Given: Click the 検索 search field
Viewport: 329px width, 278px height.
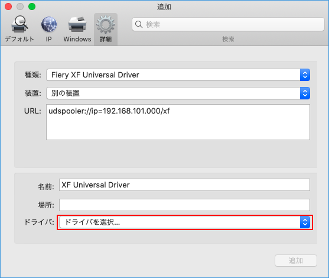Looking at the screenshot, I should (x=228, y=24).
